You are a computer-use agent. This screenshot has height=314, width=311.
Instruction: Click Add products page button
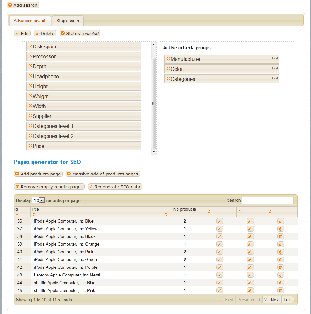point(38,174)
